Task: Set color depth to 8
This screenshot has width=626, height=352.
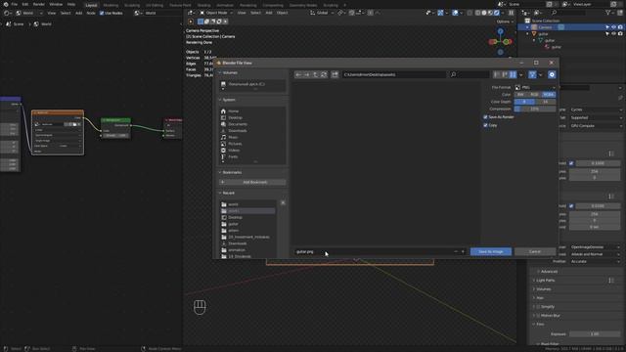Action: (x=524, y=102)
